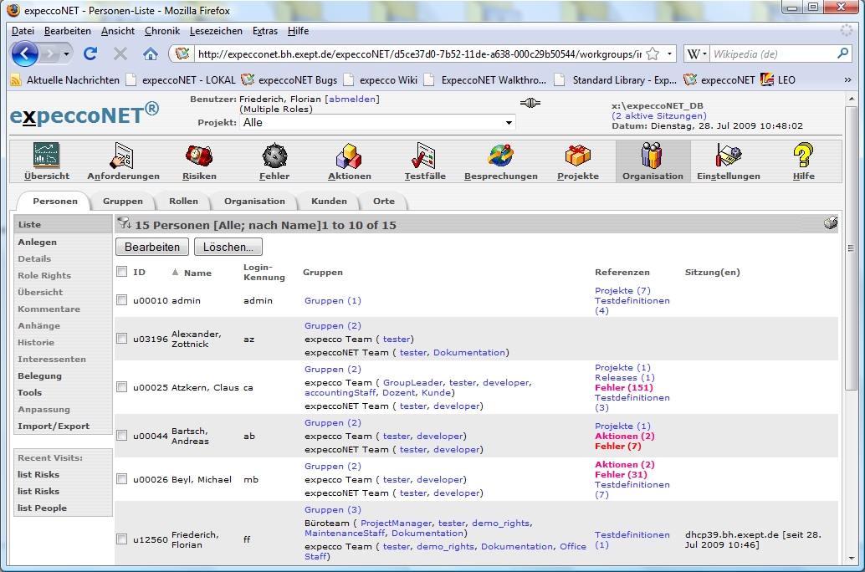The width and height of the screenshot is (865, 572).
Task: Switch to the Gruppen tab
Action: click(122, 202)
